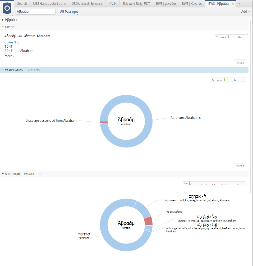Click the 'no equivalent' Septuagint label

click(174, 212)
